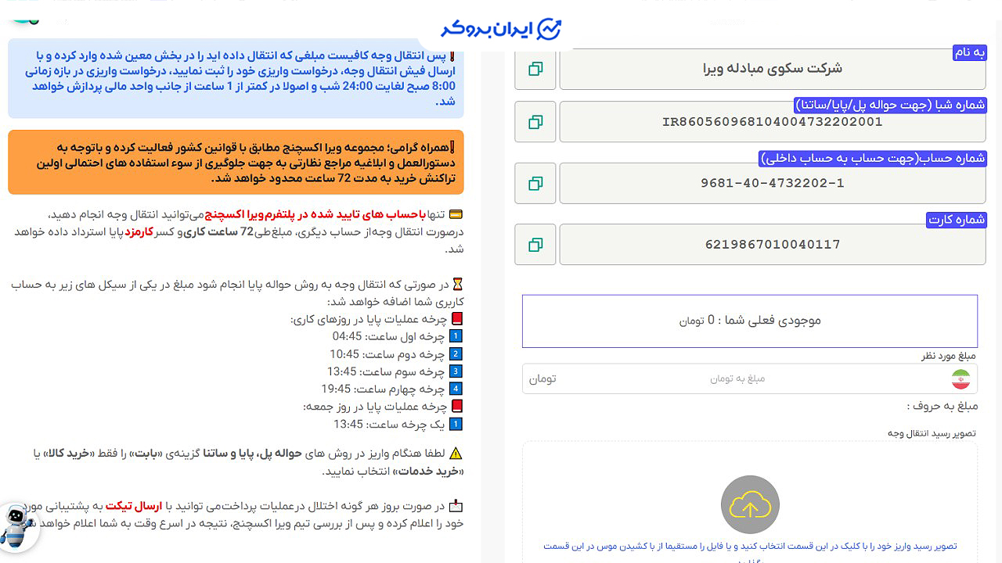Click the amount in Toman input field

click(750, 378)
